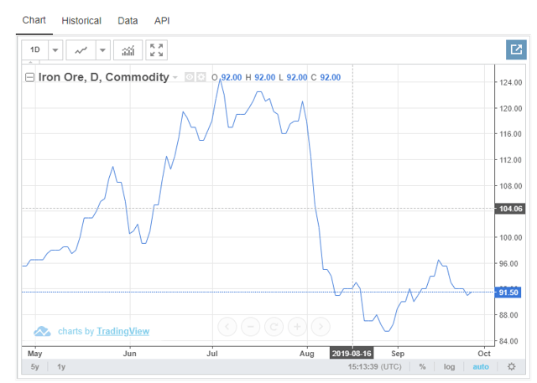Viewport: 537px width, 383px height.
Task: Click the 104.06 crosshair price label
Action: [510, 209]
